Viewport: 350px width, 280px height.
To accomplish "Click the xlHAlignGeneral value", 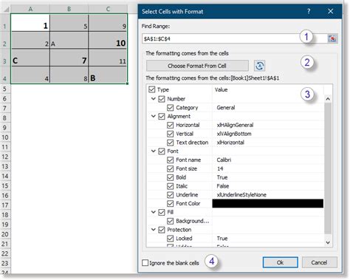I will pyautogui.click(x=235, y=125).
